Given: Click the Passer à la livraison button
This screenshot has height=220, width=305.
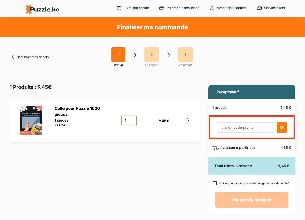Looking at the screenshot, I should coord(251,200).
